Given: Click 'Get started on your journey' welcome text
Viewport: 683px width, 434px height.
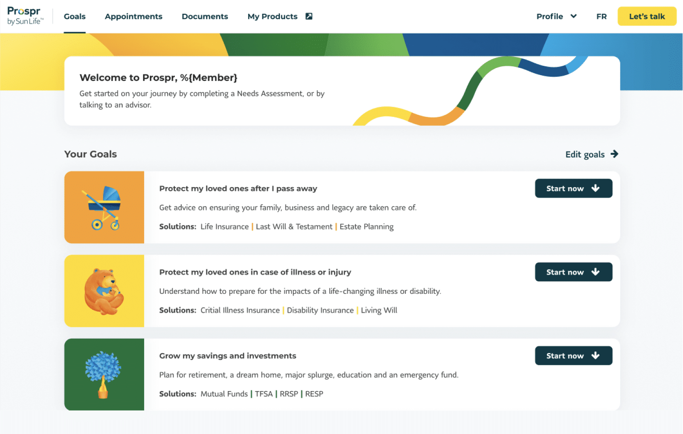Looking at the screenshot, I should click(x=202, y=99).
